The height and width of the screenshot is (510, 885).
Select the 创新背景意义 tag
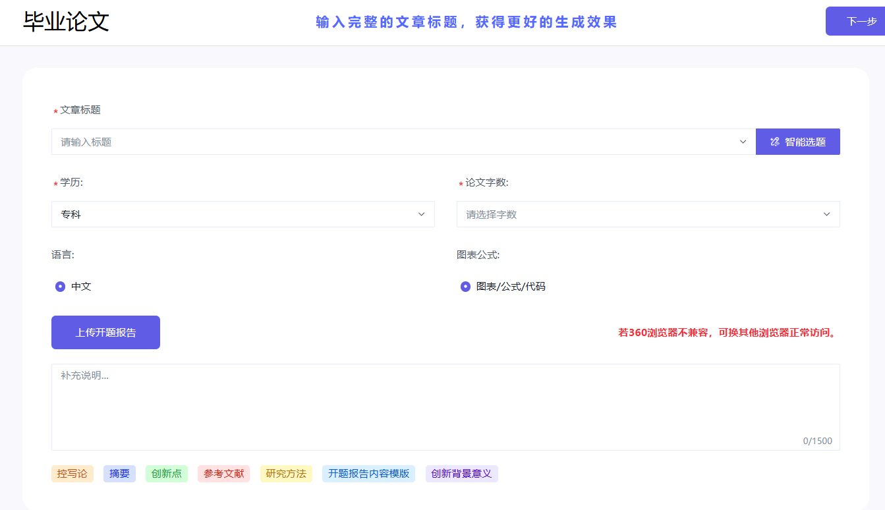coord(461,474)
